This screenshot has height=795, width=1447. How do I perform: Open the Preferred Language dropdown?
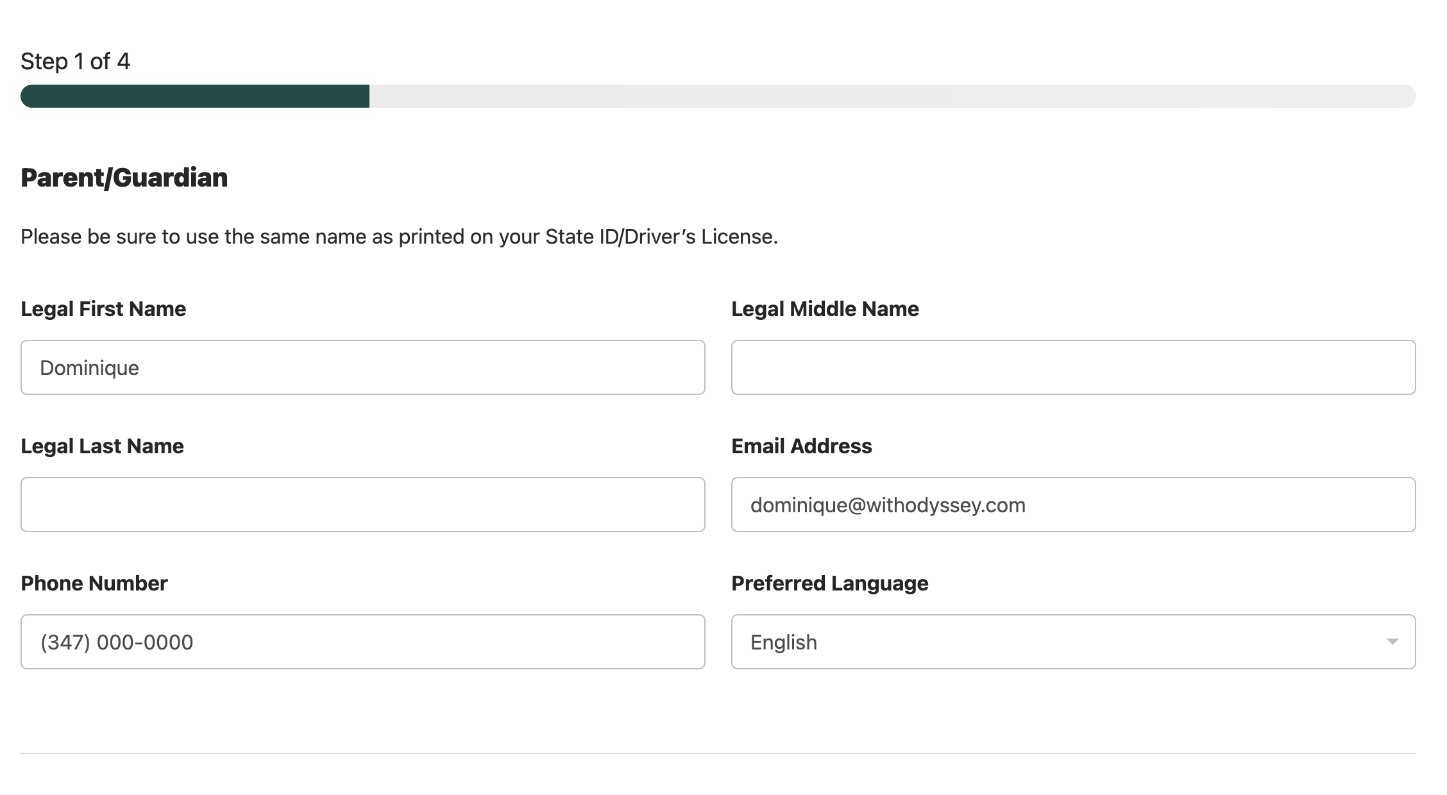(1074, 642)
